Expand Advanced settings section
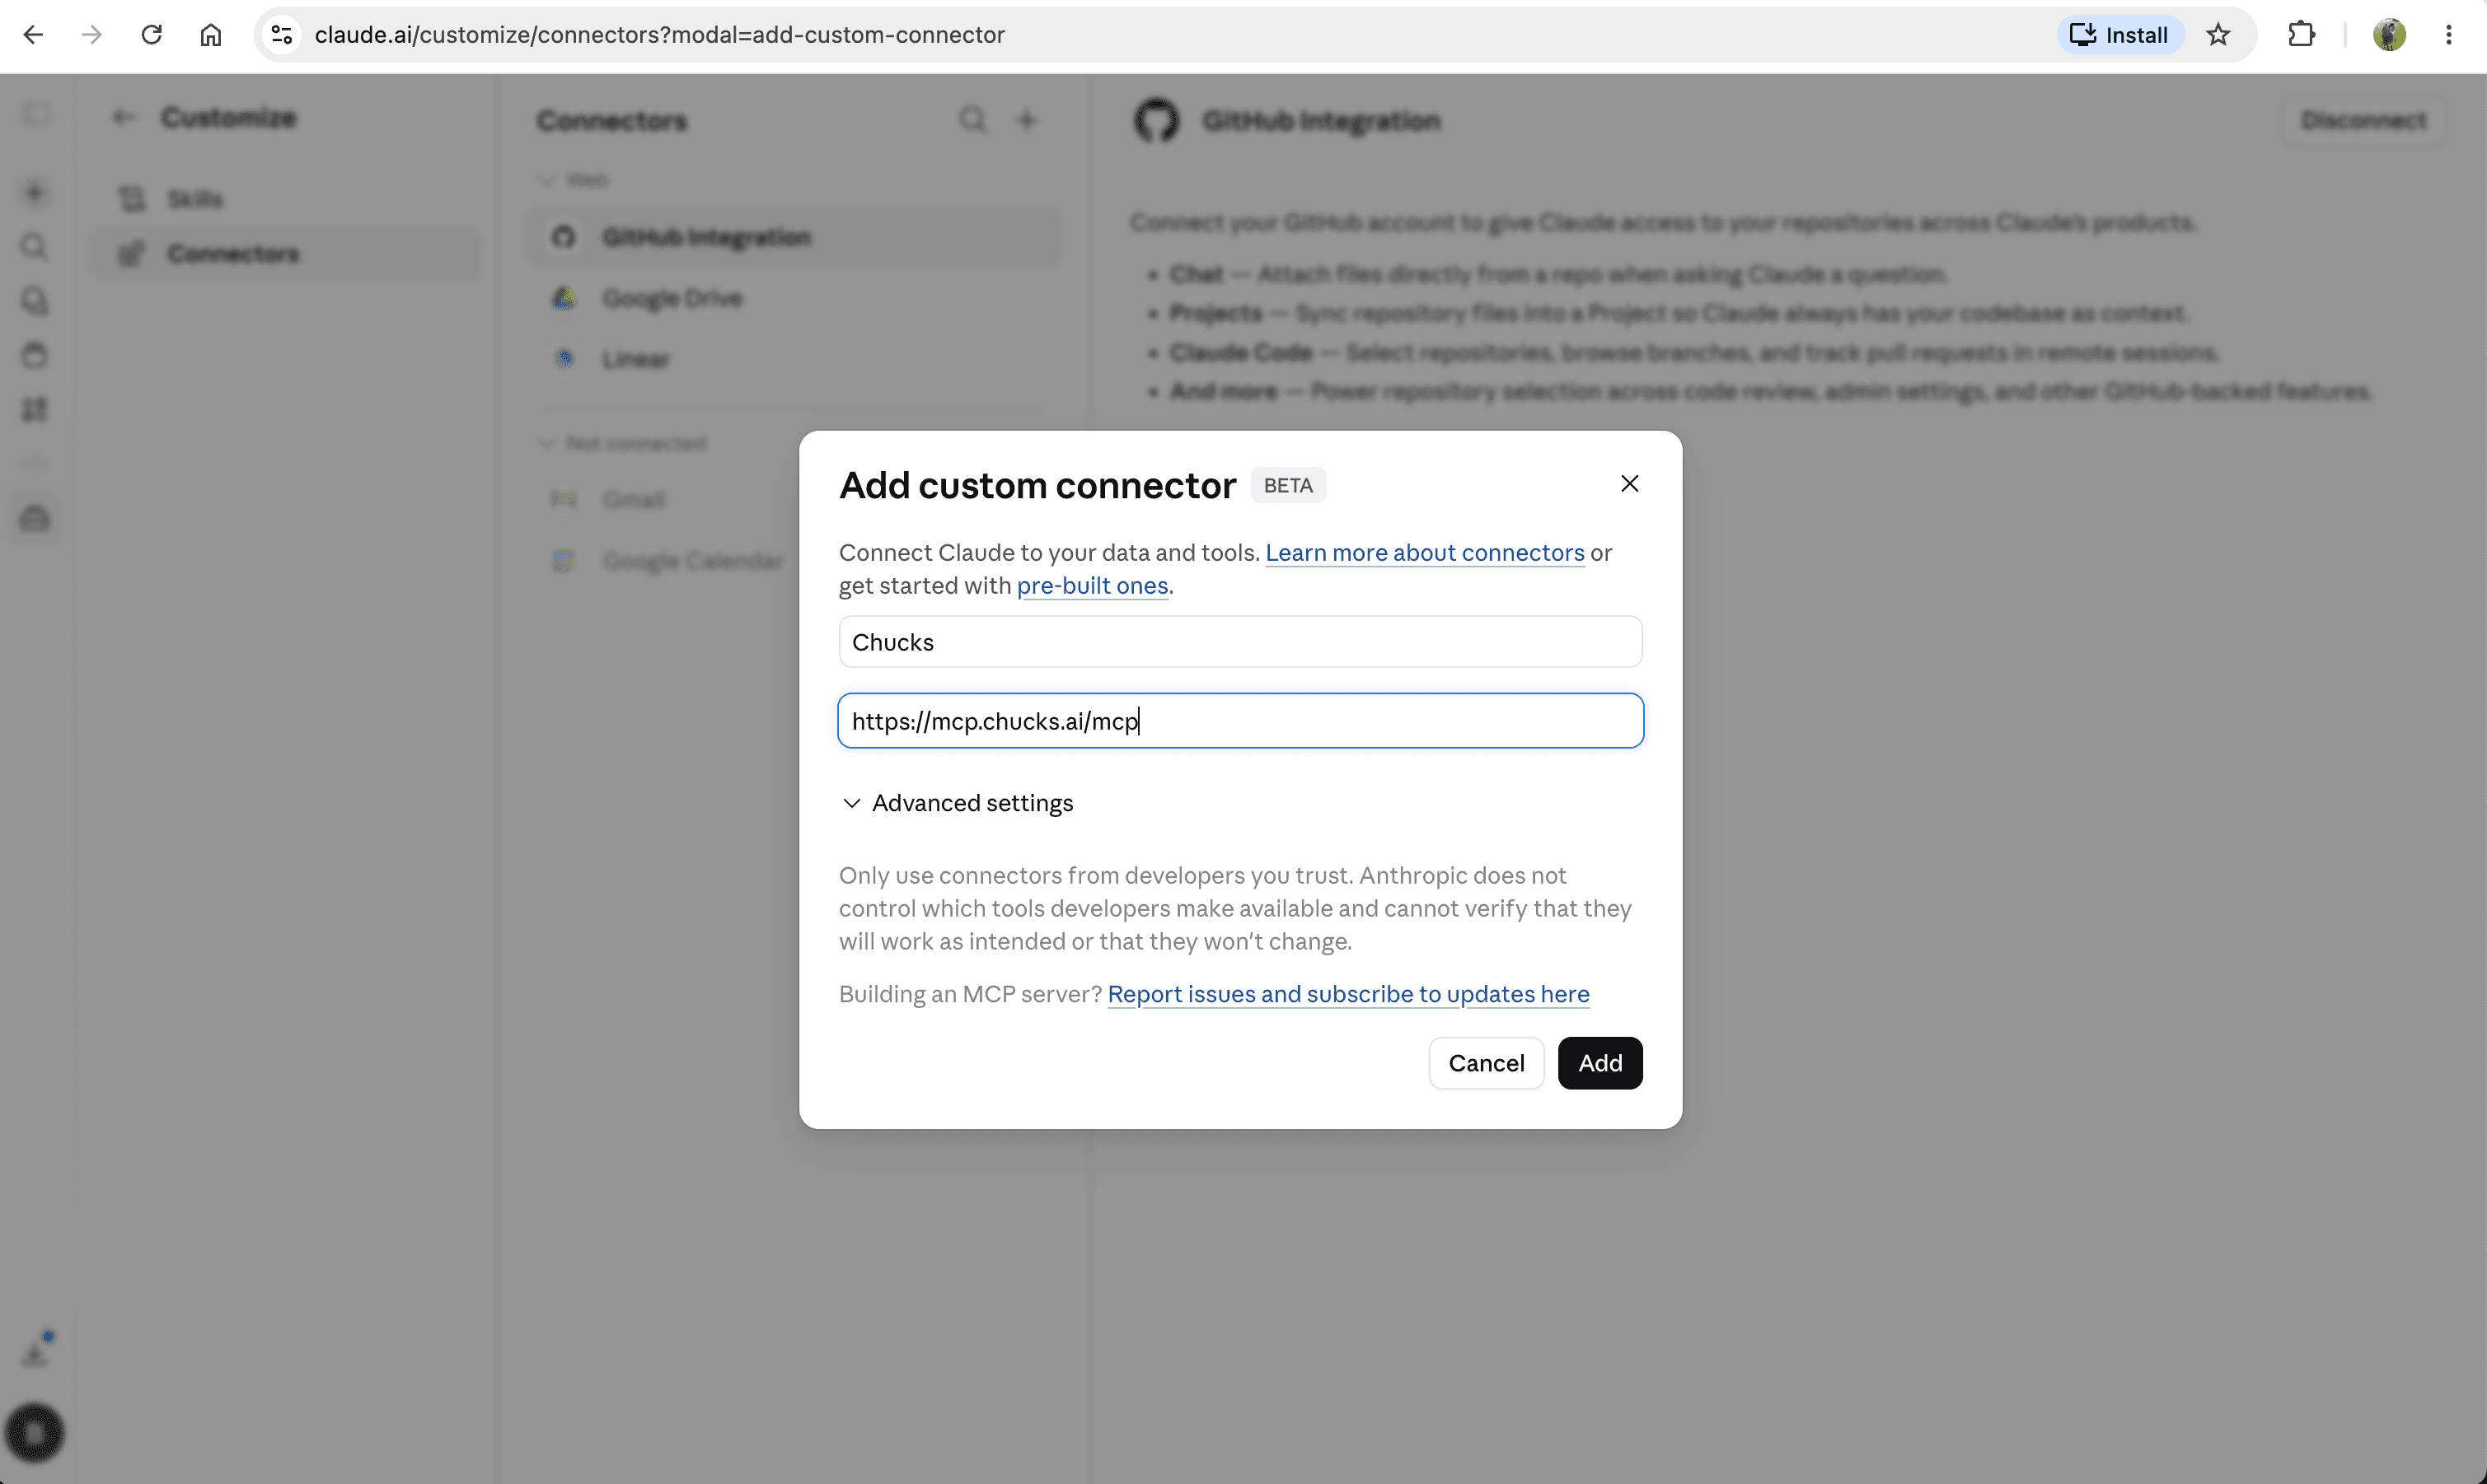 click(958, 803)
